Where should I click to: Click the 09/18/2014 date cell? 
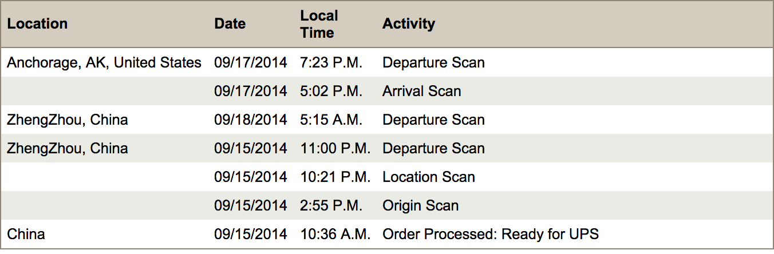(251, 120)
